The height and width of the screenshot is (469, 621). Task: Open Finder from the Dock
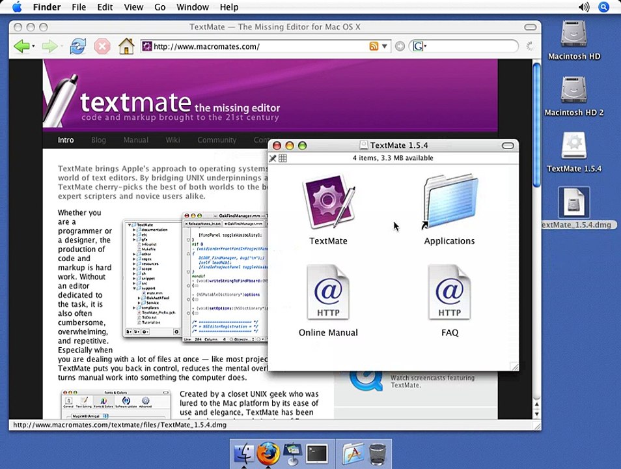pos(244,453)
